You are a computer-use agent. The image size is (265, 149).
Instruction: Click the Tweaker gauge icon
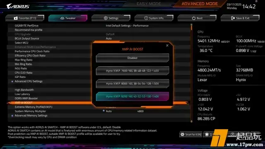pos(62,18)
